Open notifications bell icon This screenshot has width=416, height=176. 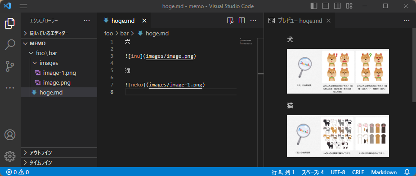407,172
